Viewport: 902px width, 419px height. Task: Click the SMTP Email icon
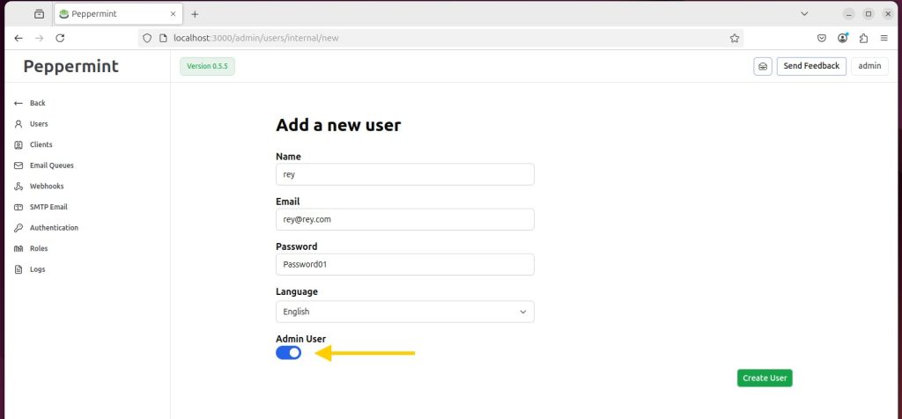click(18, 207)
